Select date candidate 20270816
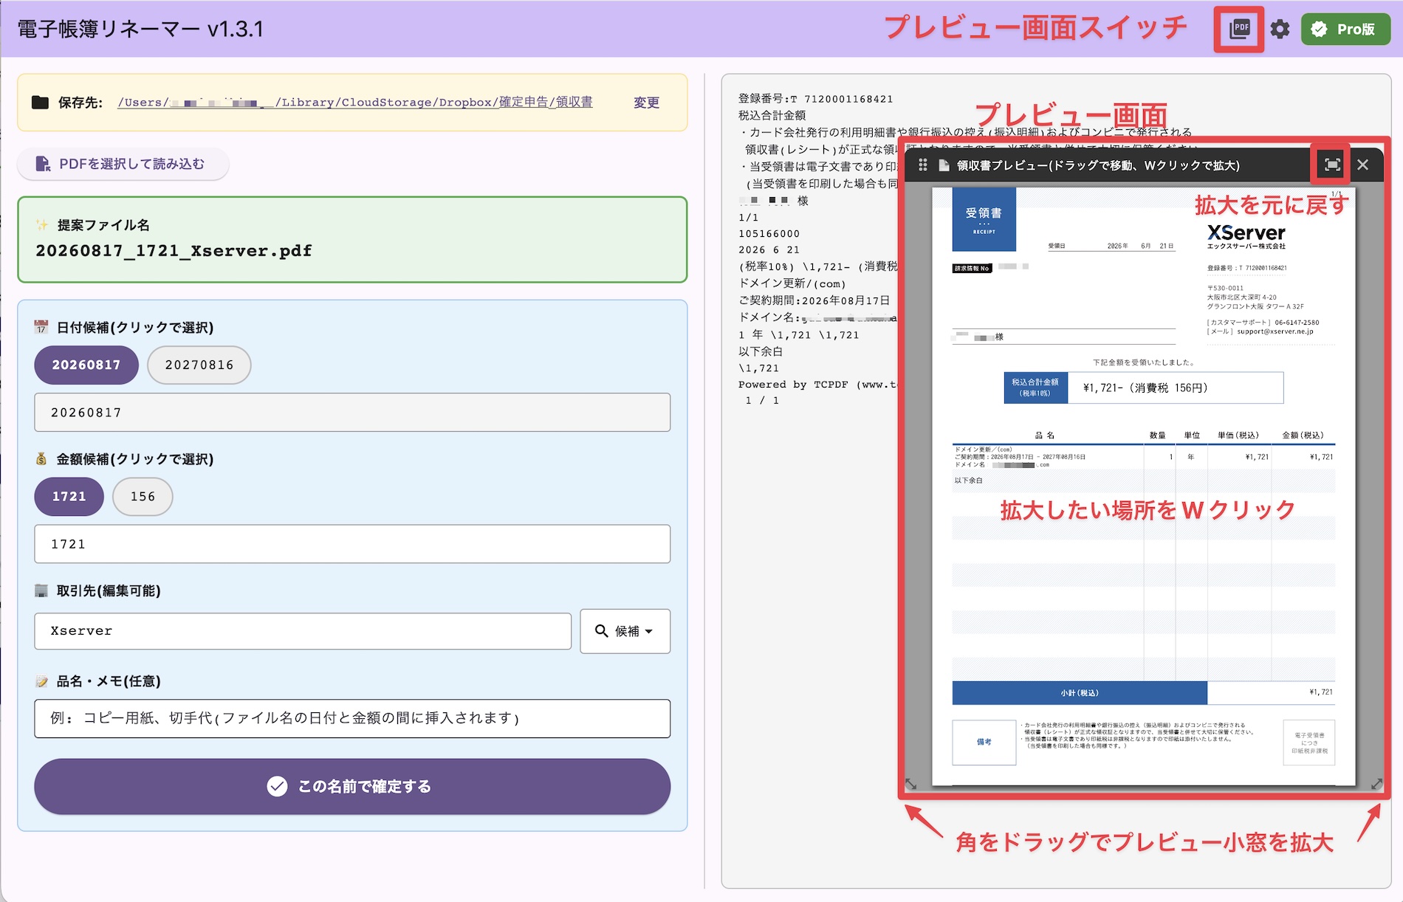Image resolution: width=1403 pixels, height=902 pixels. coord(199,365)
